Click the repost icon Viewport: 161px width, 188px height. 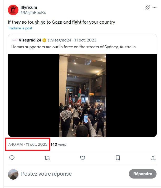point(47,158)
